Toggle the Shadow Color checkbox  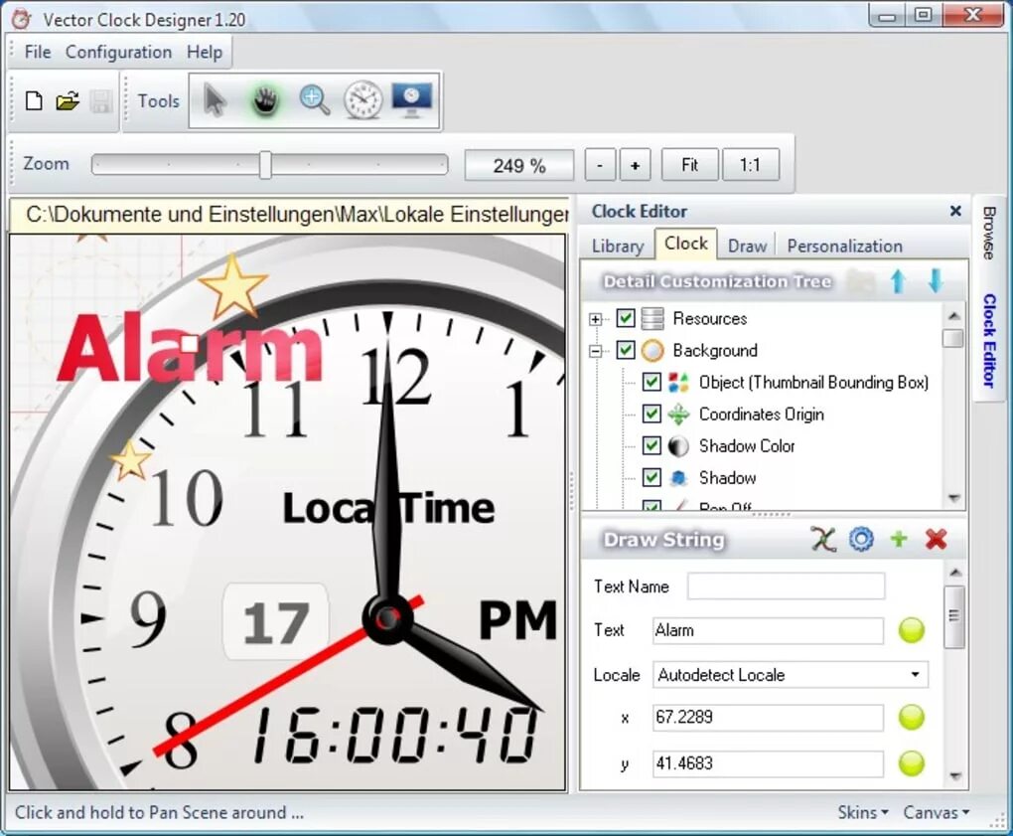tap(651, 445)
